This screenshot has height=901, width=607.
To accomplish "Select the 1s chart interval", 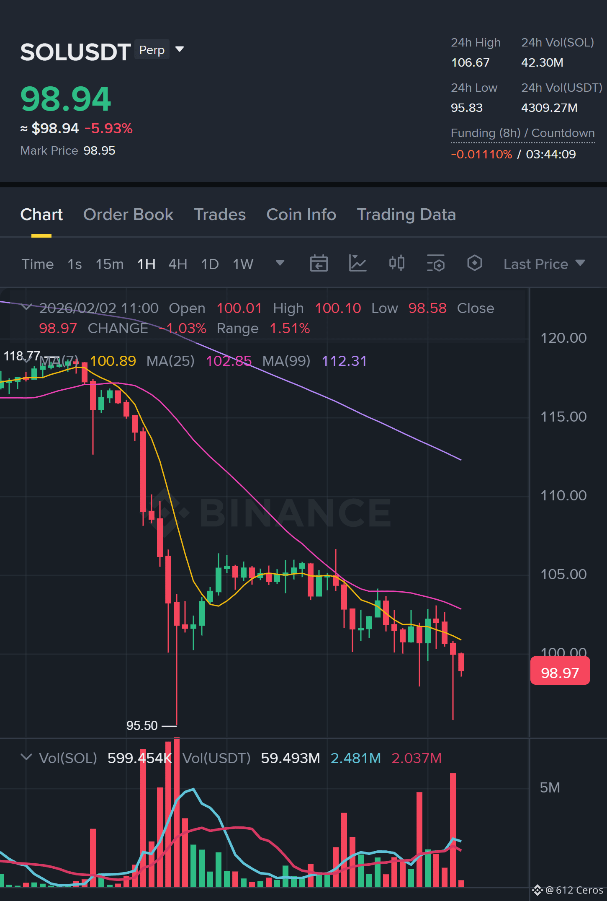I will point(75,264).
